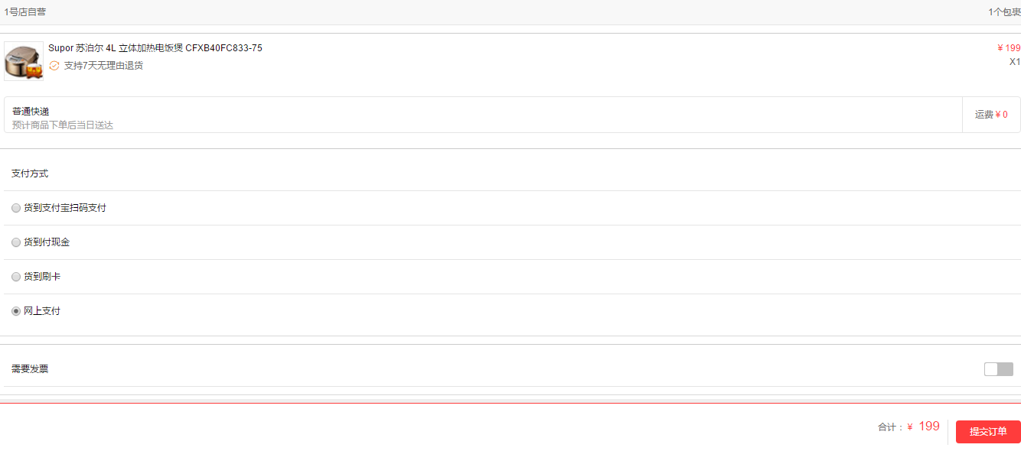
Task: Pick 网上支付 online payment radio
Action: pos(16,311)
